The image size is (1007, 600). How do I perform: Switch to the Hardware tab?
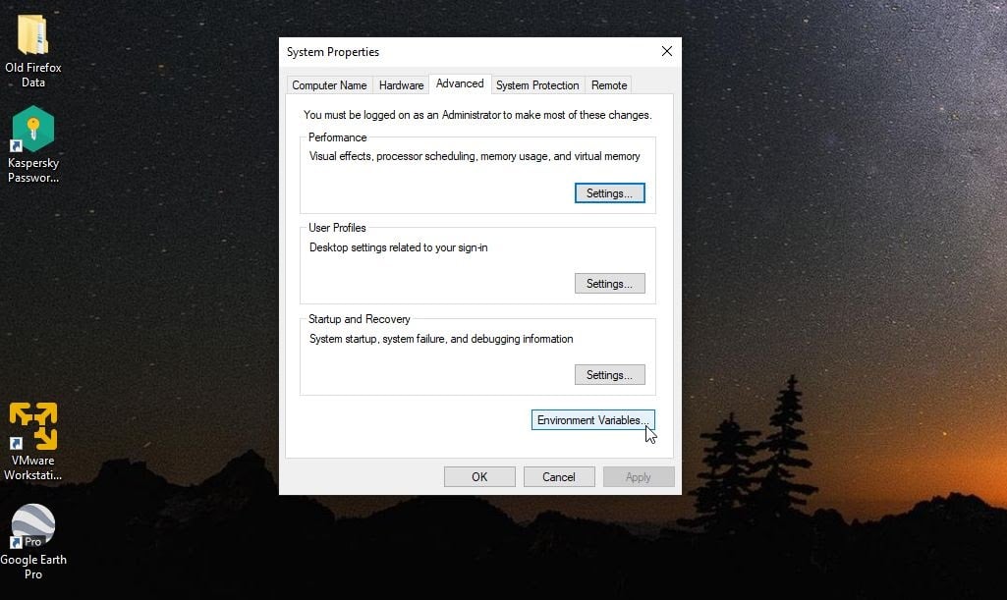[x=401, y=84]
